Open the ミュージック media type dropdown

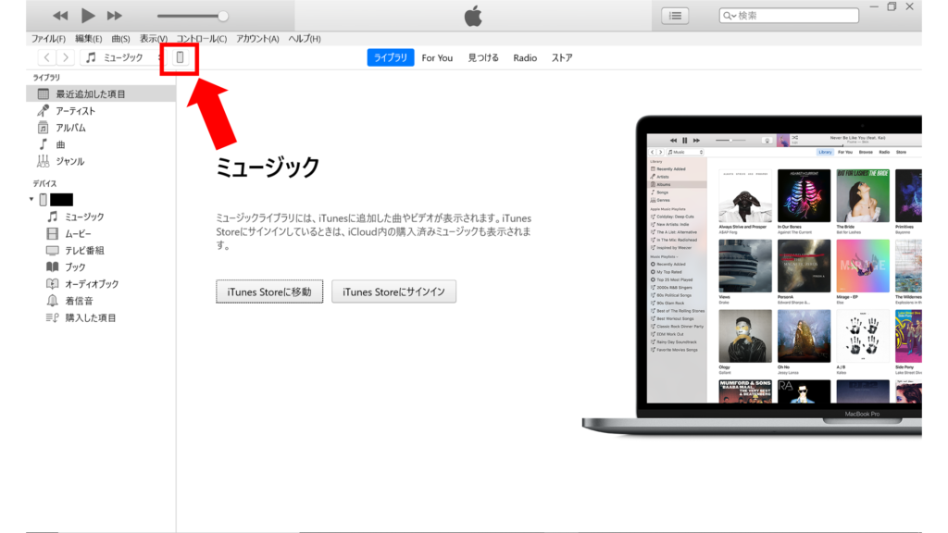click(x=123, y=57)
